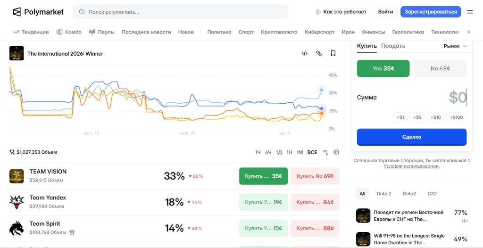Open the Спорт category
The image size is (483, 248).
[x=246, y=32]
